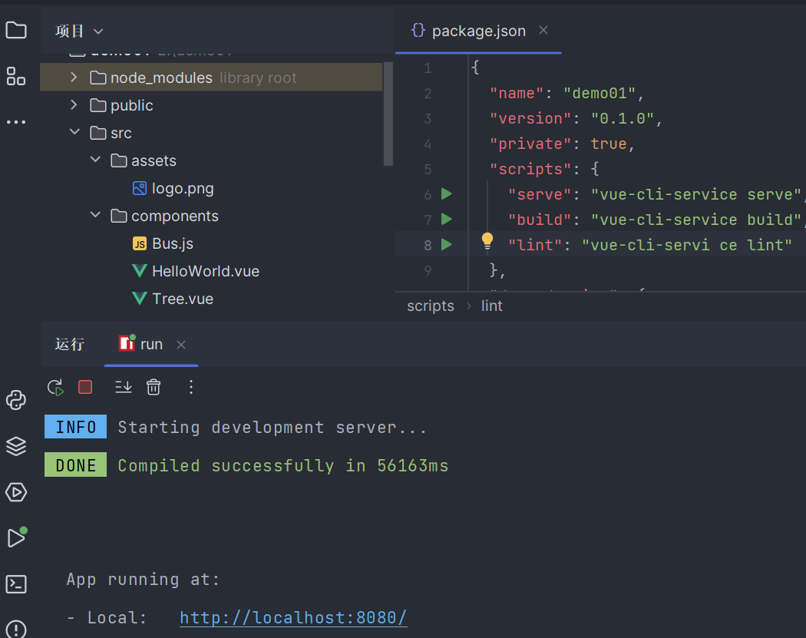The height and width of the screenshot is (638, 806).
Task: Select the public folder row
Action: click(211, 105)
